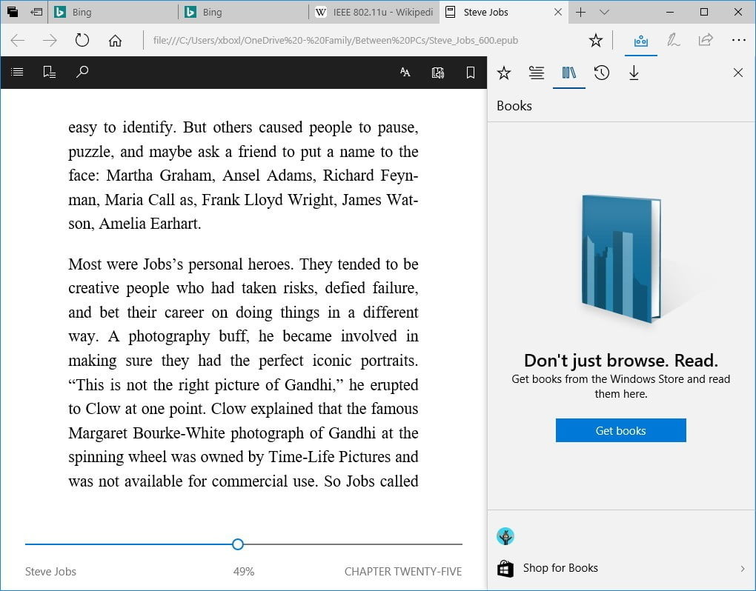Show browsing History in Hub
756x591 pixels.
[601, 73]
